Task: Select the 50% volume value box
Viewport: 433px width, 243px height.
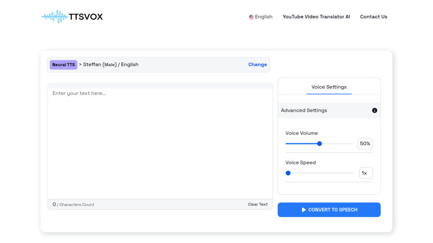Action: (x=365, y=143)
